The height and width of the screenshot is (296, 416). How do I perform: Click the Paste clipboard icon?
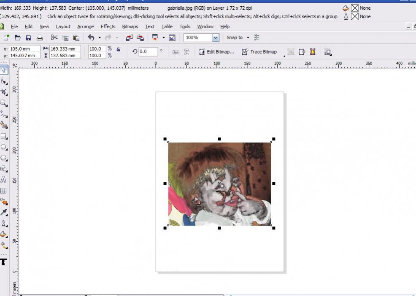[76, 38]
